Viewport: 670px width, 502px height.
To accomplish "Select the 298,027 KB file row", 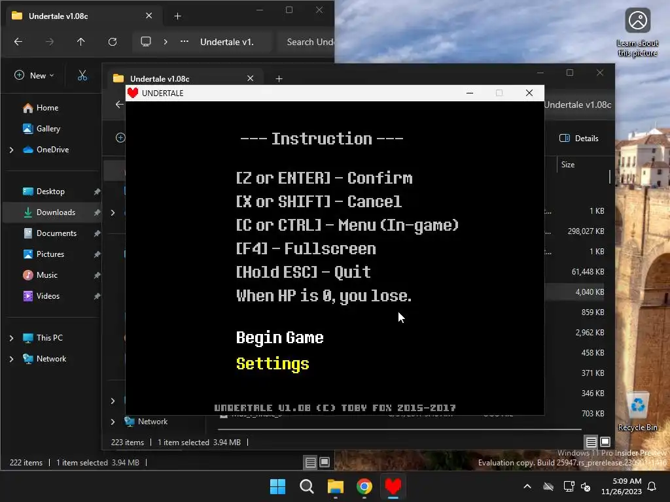I will (576, 231).
